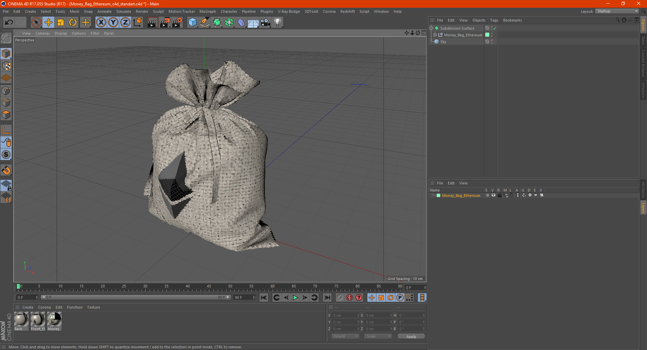Screen dimensions: 647x350
Task: Click the X position input field
Action: point(345,315)
